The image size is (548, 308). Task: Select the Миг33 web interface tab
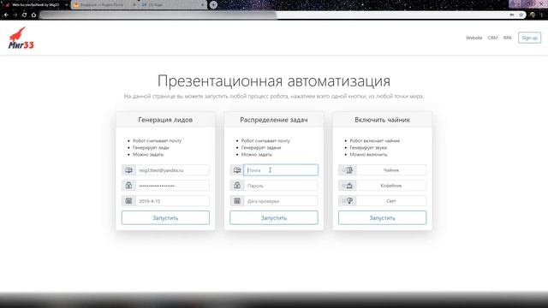35,5
